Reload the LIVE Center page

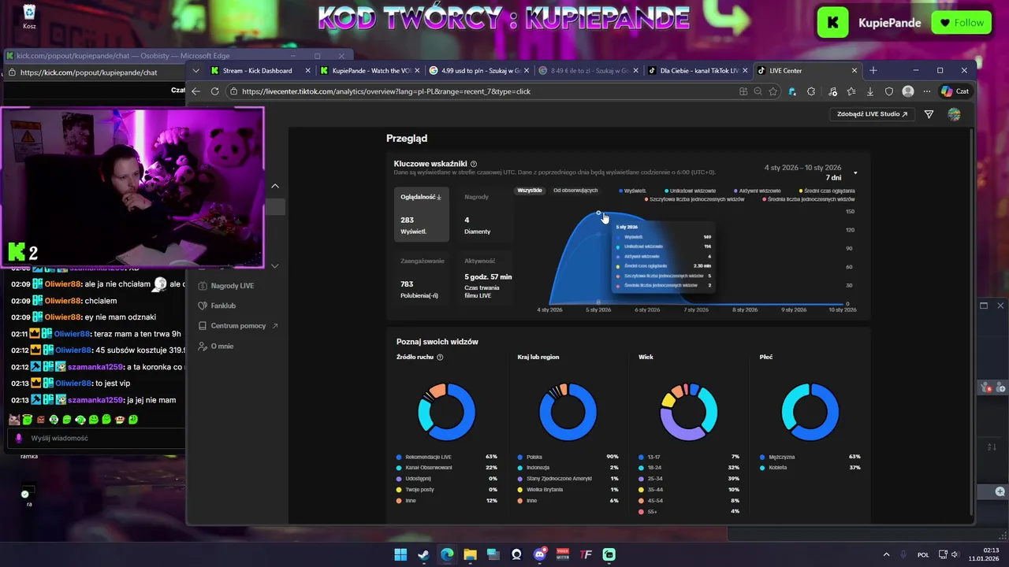click(x=214, y=91)
